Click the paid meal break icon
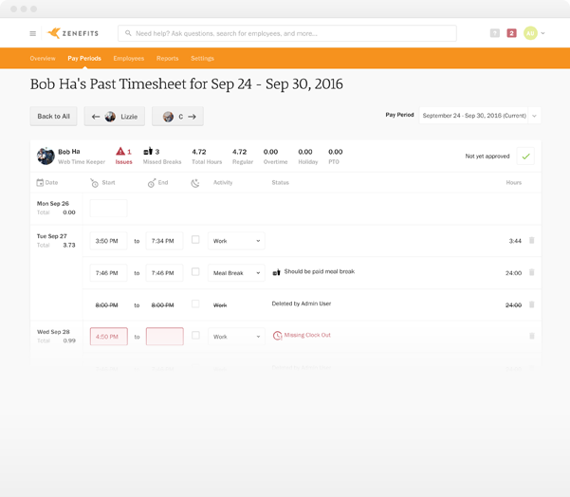Image resolution: width=570 pixels, height=497 pixels. [x=276, y=272]
